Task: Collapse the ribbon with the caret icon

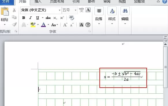Action: point(158,1)
